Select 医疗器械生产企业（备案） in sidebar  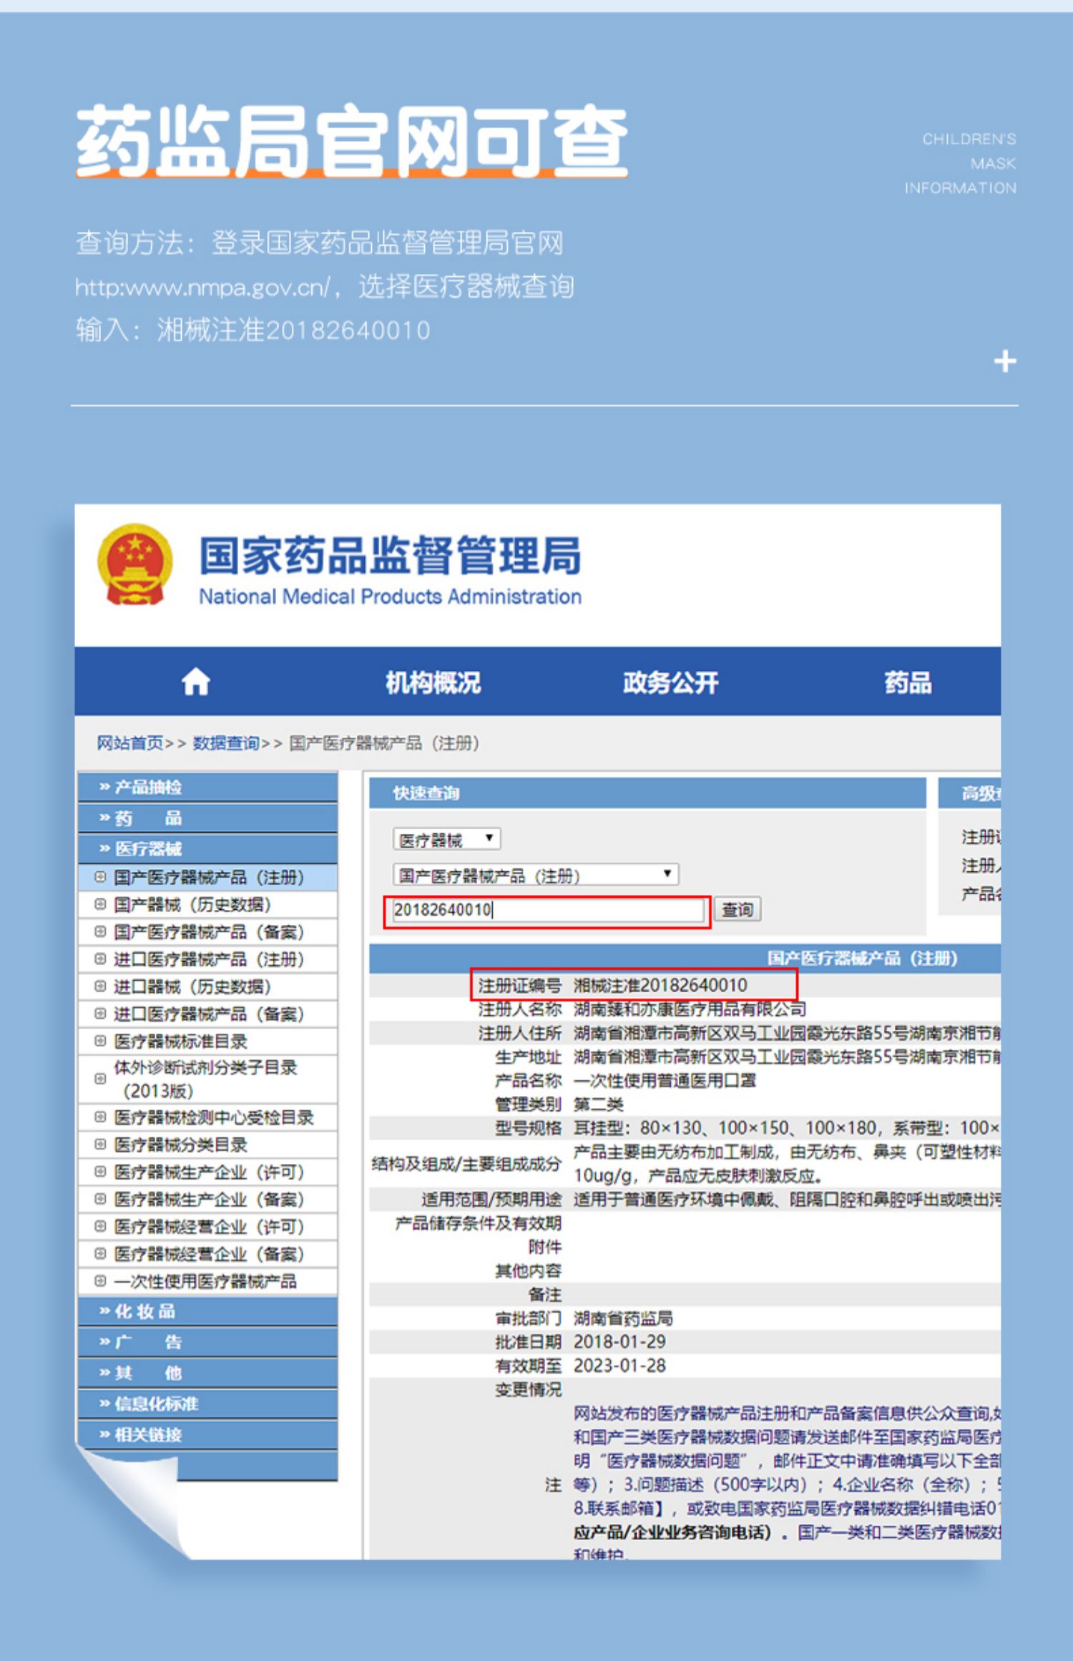coord(207,1199)
